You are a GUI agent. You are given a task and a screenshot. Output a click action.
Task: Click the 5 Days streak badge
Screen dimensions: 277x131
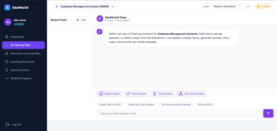tap(263, 7)
